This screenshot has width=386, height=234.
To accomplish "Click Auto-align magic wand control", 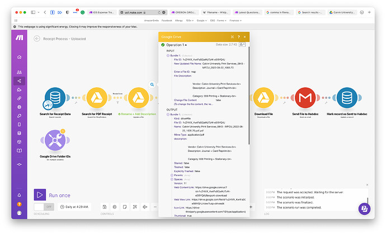I will (x=135, y=207).
